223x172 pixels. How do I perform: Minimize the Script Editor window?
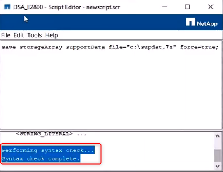pyautogui.click(x=165, y=7)
